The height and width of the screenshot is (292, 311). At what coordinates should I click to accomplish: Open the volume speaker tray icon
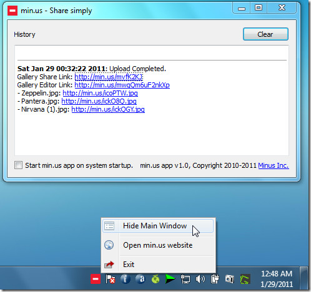(200, 279)
